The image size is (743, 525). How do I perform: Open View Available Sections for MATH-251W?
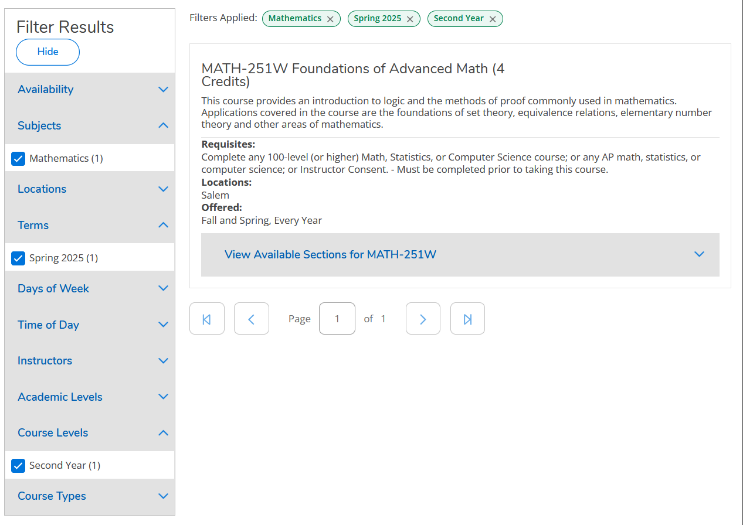[x=330, y=255]
